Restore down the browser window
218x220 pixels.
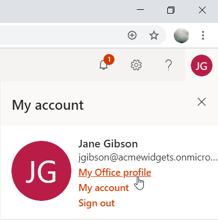[x=171, y=10]
